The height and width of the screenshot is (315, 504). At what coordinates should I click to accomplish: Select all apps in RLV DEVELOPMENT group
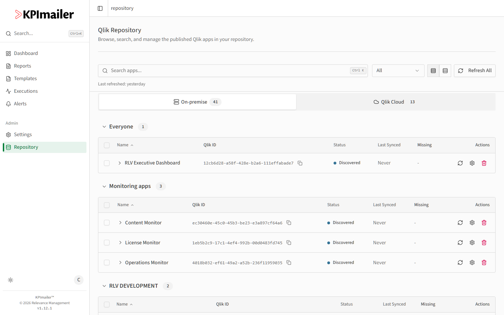pos(107,304)
